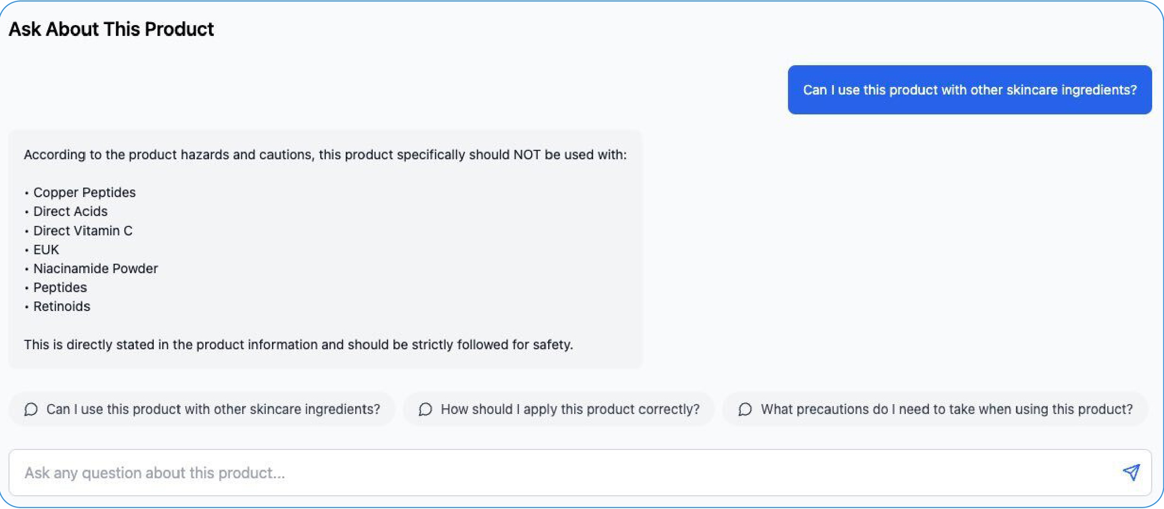Click the 'Ask About This Product' heading
The width and height of the screenshot is (1164, 509).
tap(111, 29)
